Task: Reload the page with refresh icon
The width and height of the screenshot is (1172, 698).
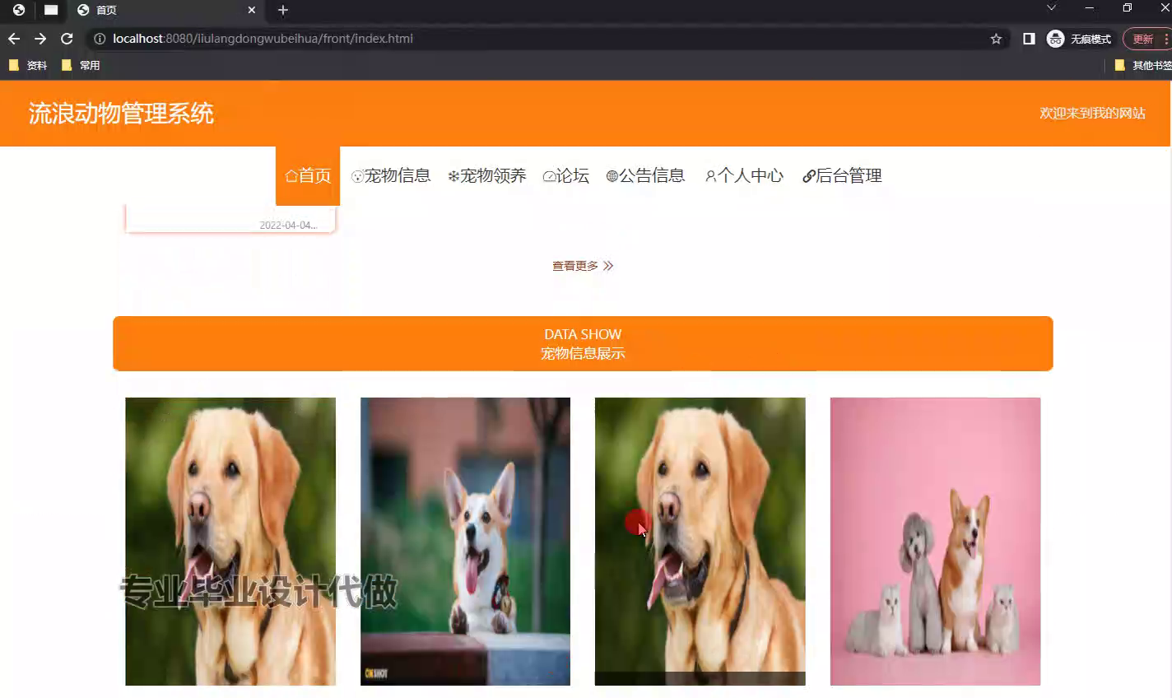Action: pos(67,39)
